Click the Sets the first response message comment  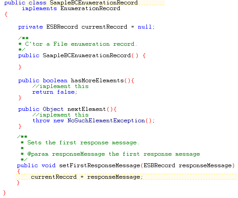[x=83, y=143]
